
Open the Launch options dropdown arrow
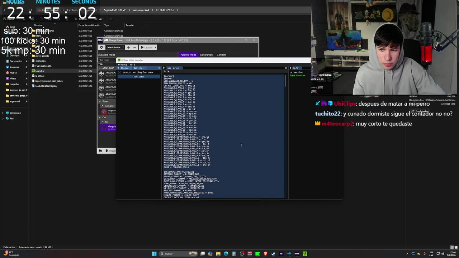click(x=155, y=47)
